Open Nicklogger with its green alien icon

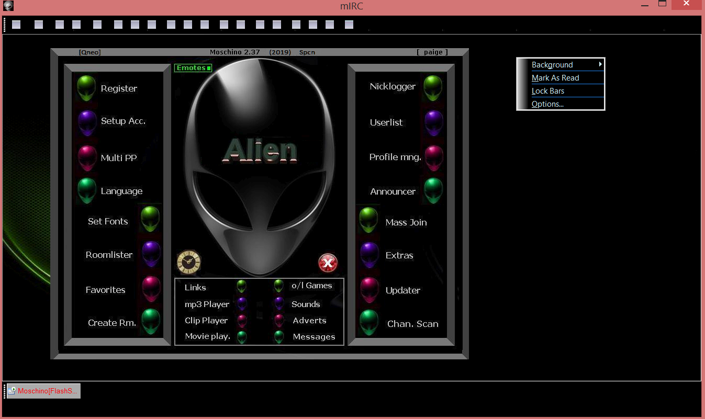(433, 88)
